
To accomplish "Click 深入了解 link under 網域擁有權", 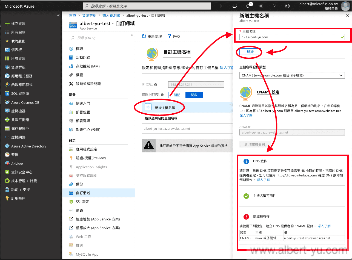I will point(324,226).
